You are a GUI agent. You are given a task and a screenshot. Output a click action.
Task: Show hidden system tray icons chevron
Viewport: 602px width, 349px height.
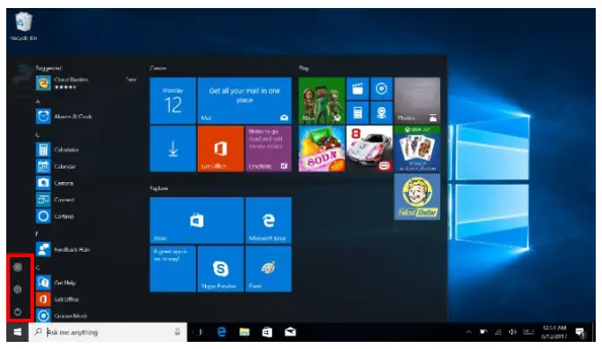(469, 332)
